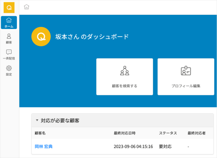217x158 pixels.
Task: Click the round Q avatar in dashboard banner
Action: pos(41,37)
